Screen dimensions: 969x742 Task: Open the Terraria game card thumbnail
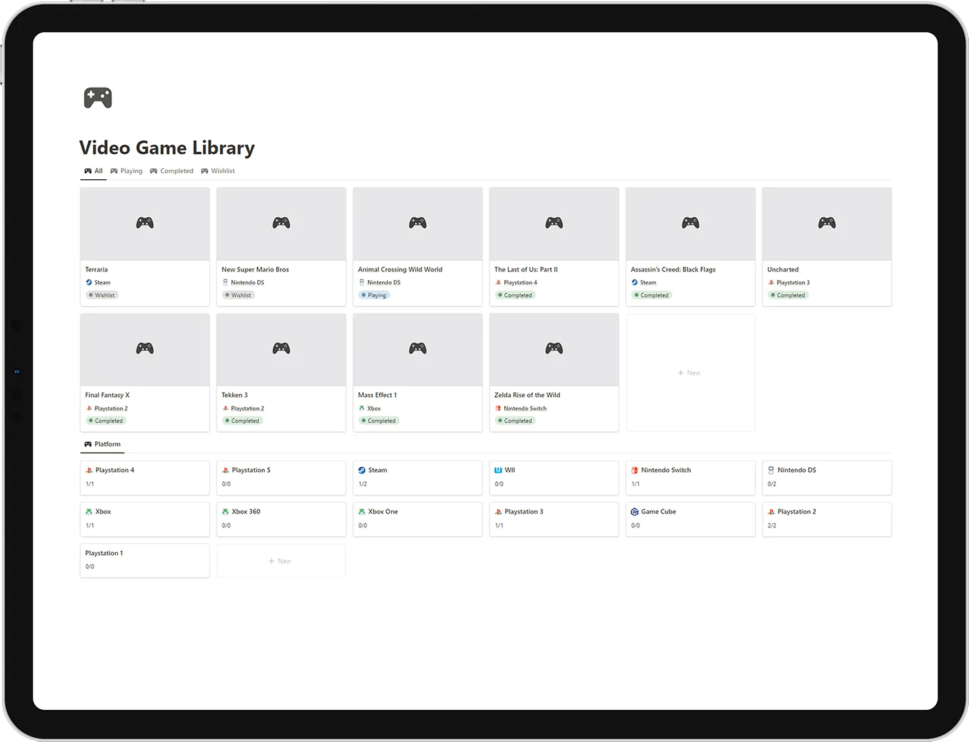point(144,223)
